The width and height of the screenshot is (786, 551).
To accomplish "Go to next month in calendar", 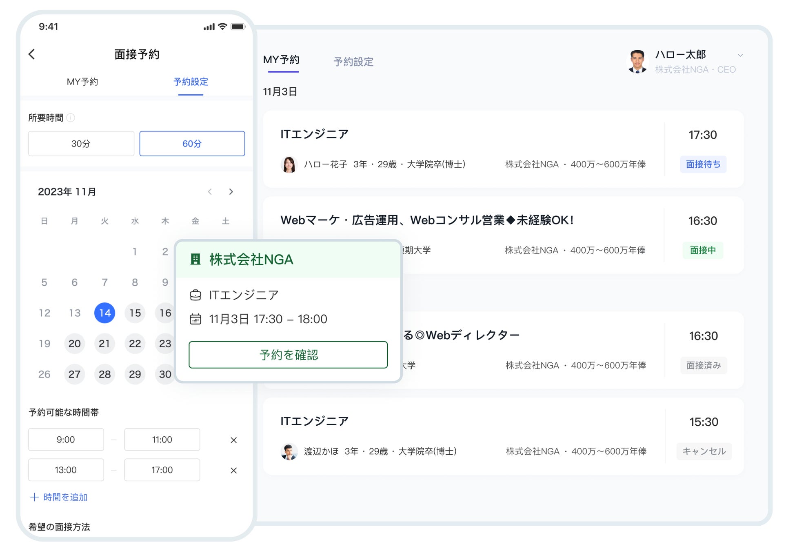I will (231, 191).
